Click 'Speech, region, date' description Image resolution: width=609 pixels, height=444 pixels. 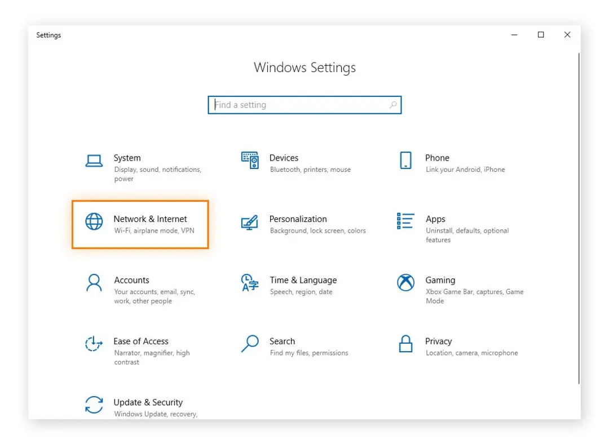tap(301, 292)
